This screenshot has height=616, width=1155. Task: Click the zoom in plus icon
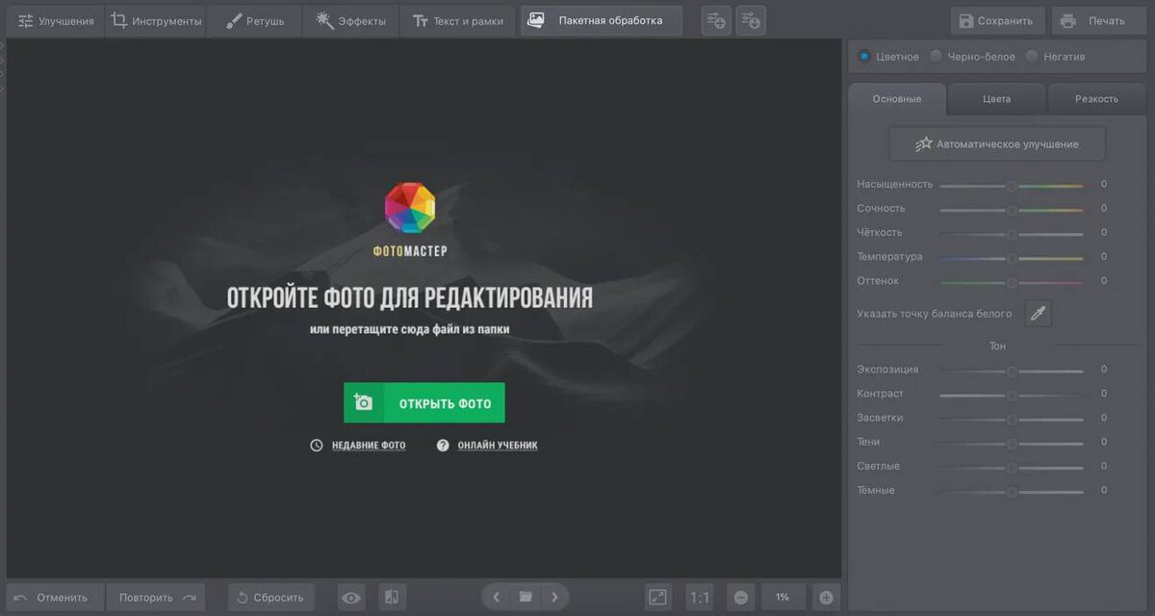825,597
